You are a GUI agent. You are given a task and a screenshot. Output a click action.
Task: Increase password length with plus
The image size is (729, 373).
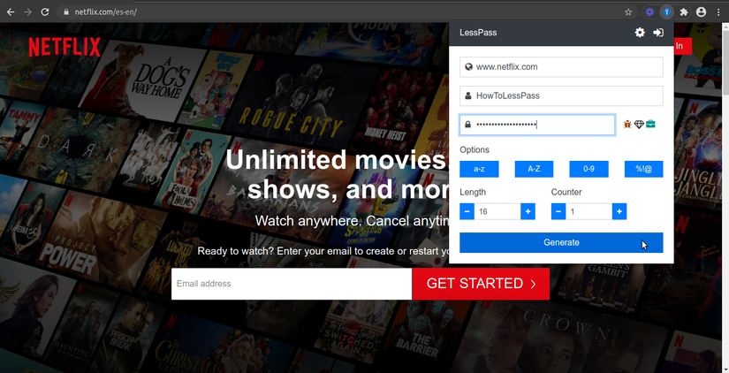[x=528, y=211]
